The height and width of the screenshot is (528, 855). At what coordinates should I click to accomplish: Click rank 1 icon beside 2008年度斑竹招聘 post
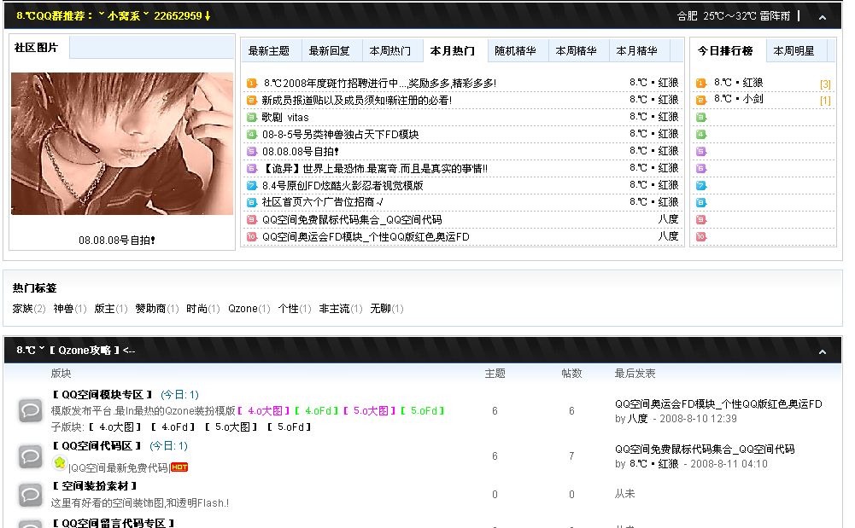[252, 84]
